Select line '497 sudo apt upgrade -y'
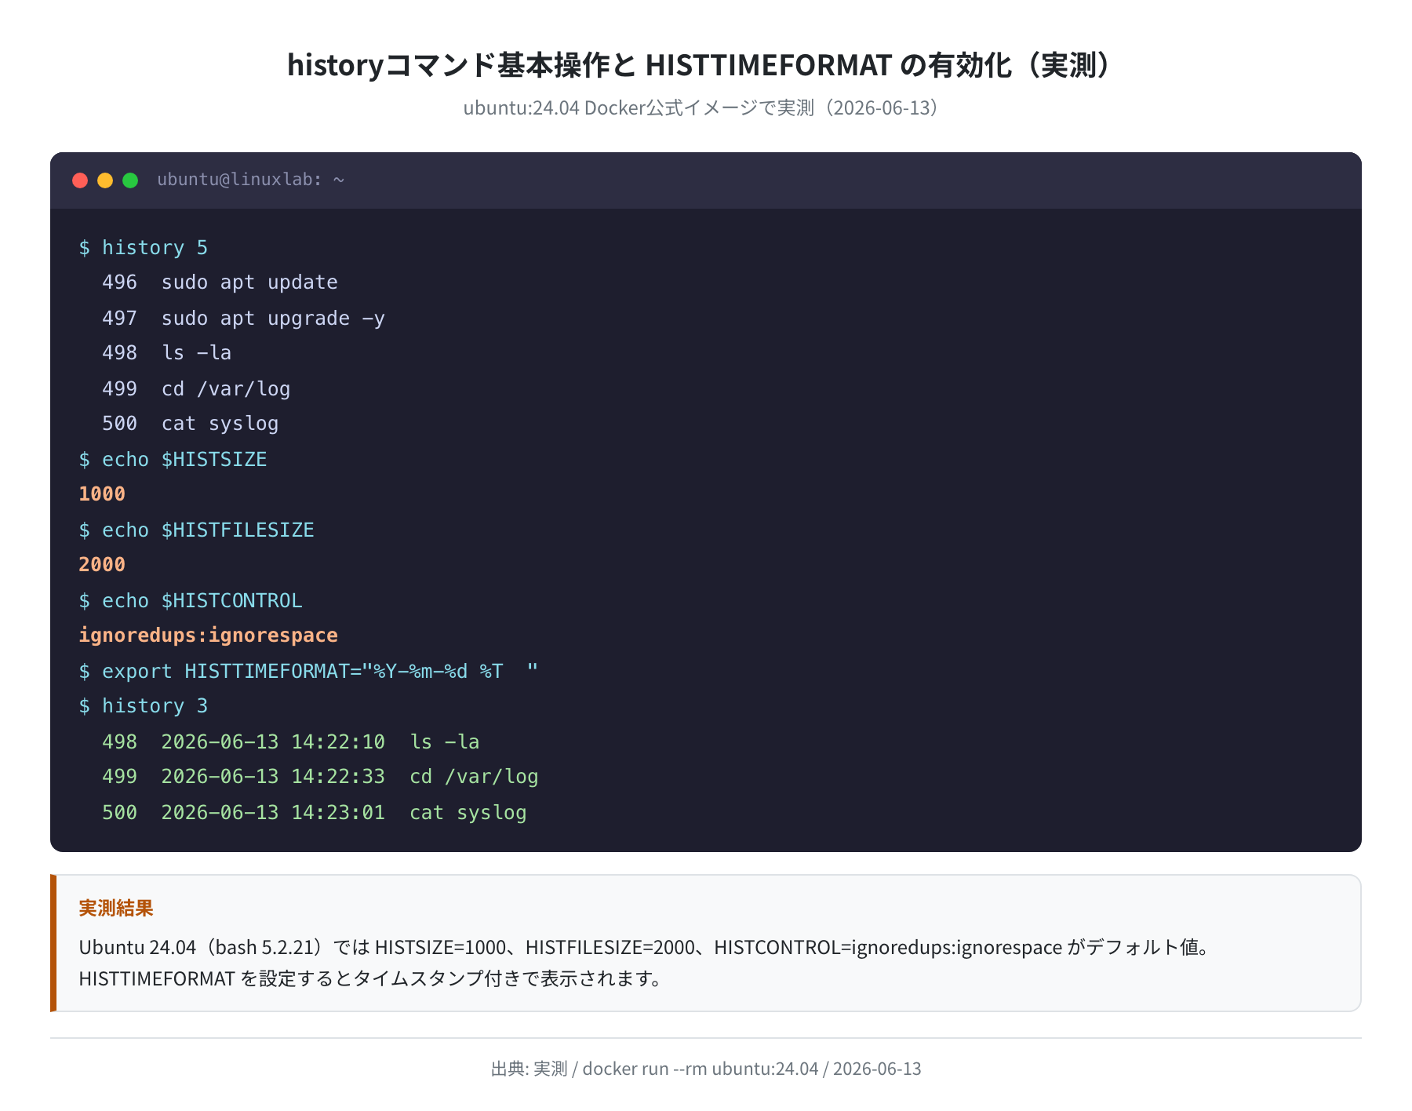The height and width of the screenshot is (1111, 1412). pos(243,318)
